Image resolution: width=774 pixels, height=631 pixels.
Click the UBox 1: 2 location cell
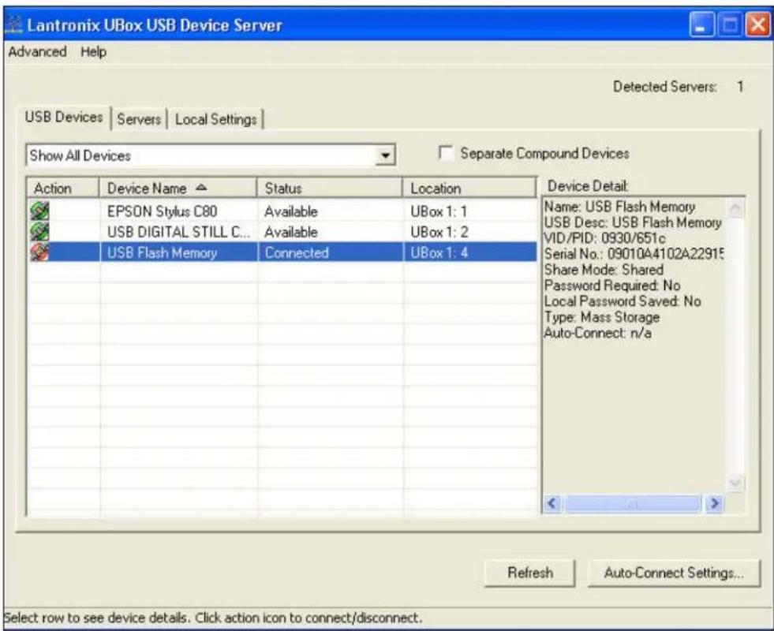[x=439, y=232]
